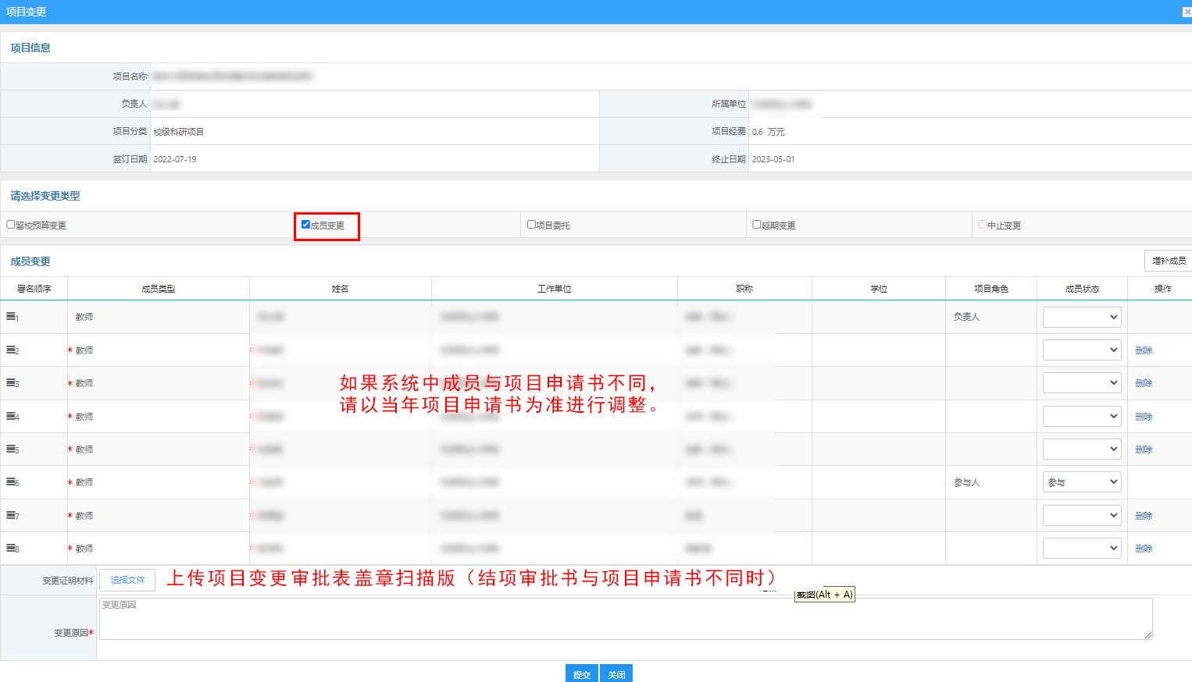Enable the 留校预算变更 checkbox

tap(11, 225)
